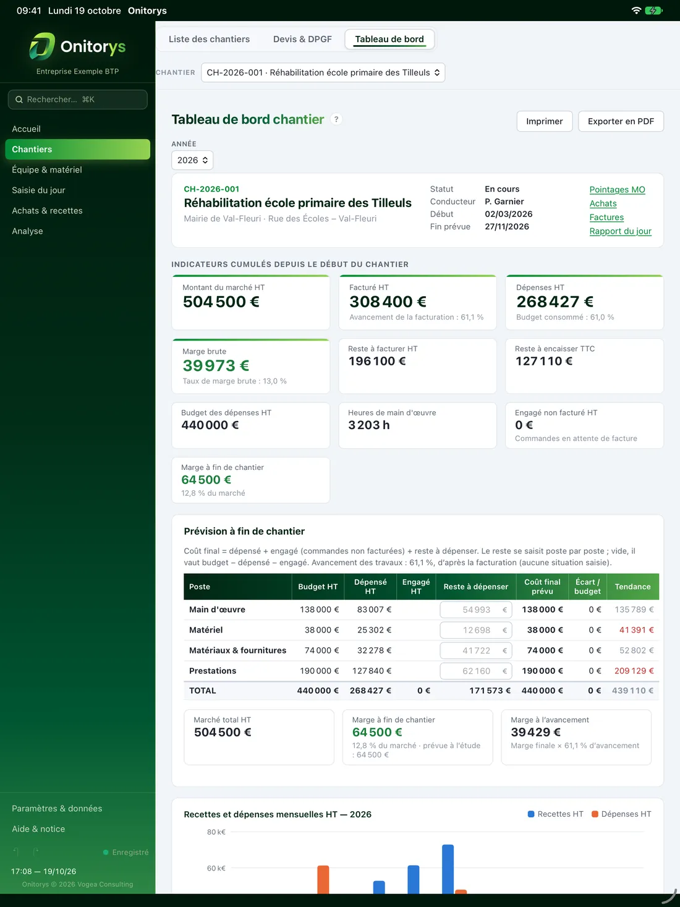Click the search magnifier icon
Screen dimensions: 680x907
pos(19,100)
